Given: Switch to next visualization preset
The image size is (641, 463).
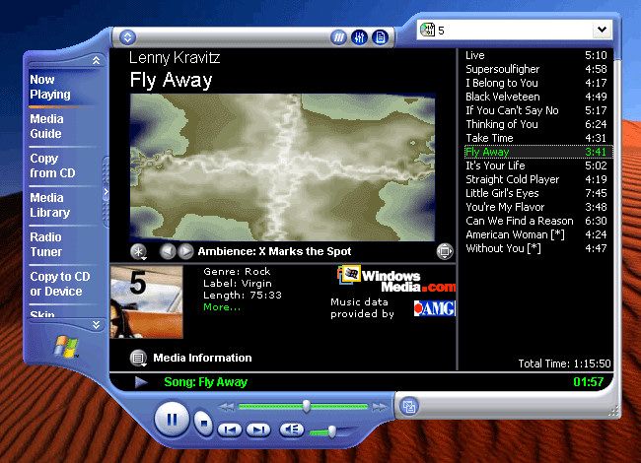Looking at the screenshot, I should coord(185,252).
